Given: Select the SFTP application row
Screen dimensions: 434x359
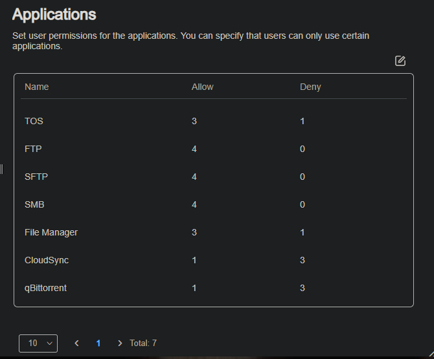Looking at the screenshot, I should coord(36,177).
